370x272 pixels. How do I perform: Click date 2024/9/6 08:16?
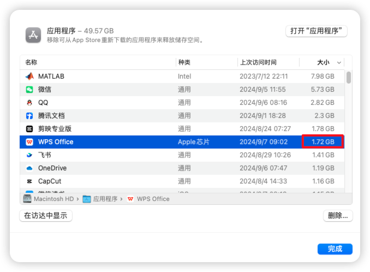(263, 103)
